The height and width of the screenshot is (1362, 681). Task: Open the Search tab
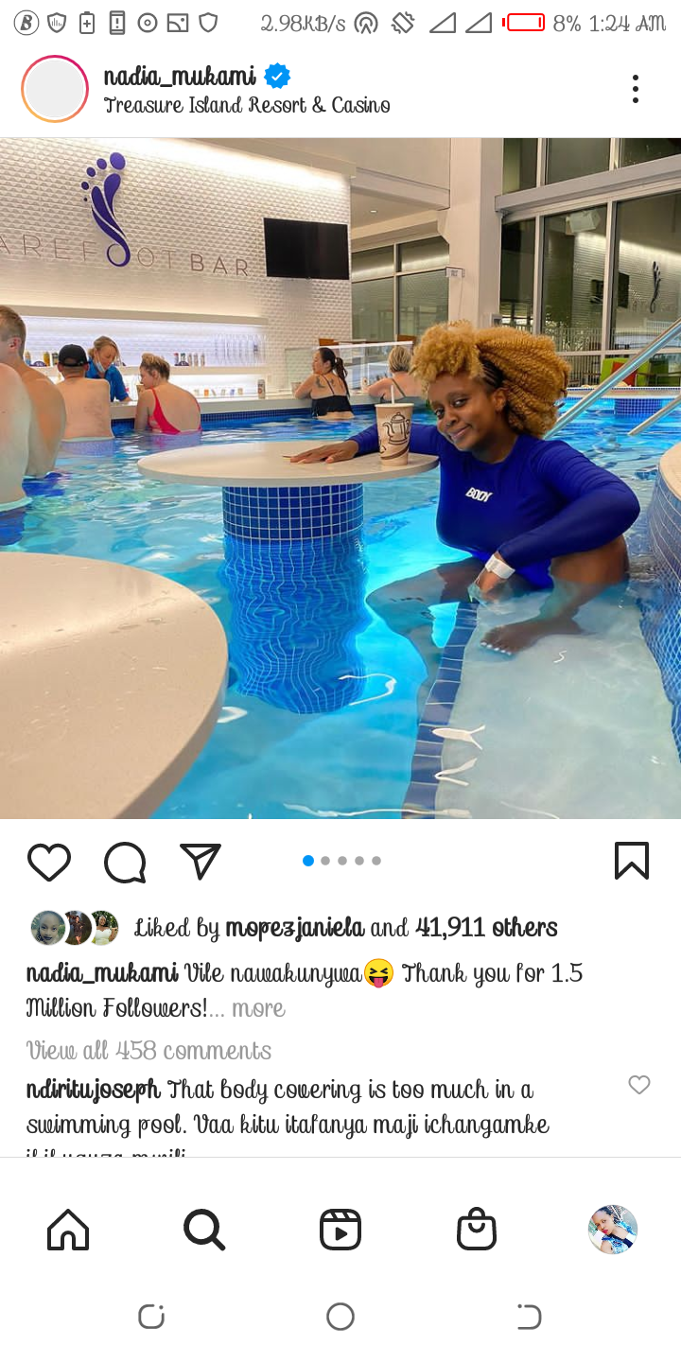click(204, 1230)
